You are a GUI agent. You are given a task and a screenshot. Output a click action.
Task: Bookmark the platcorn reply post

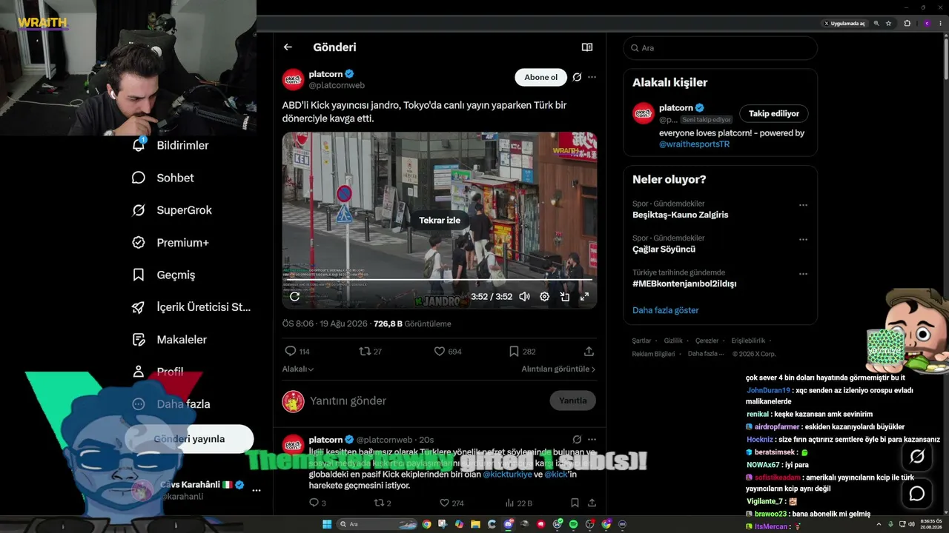tap(575, 503)
